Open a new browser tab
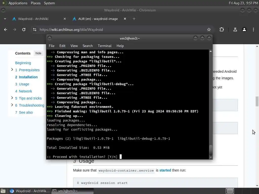This screenshot has width=259, height=194. click(x=134, y=19)
